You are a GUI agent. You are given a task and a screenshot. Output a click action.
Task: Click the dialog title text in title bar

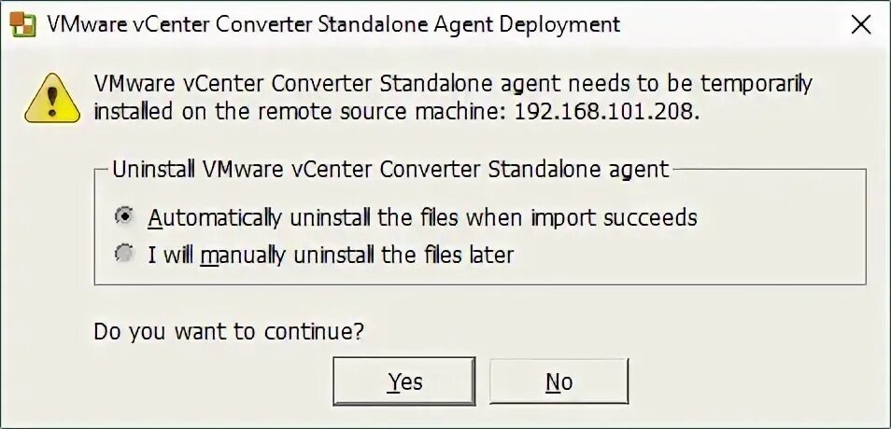[x=333, y=24]
